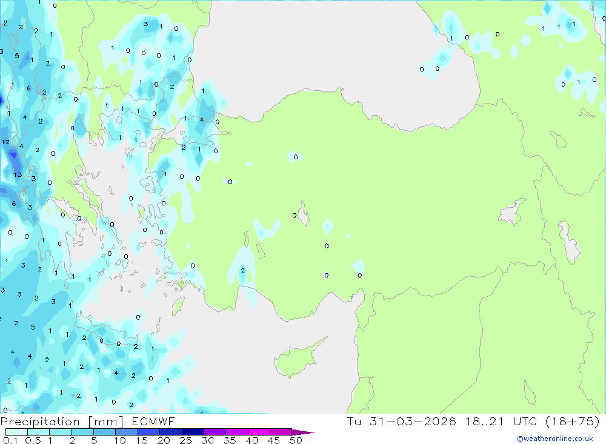This screenshot has height=444, width=606.
Task: Click the '45' legend label
Action: tap(274, 440)
